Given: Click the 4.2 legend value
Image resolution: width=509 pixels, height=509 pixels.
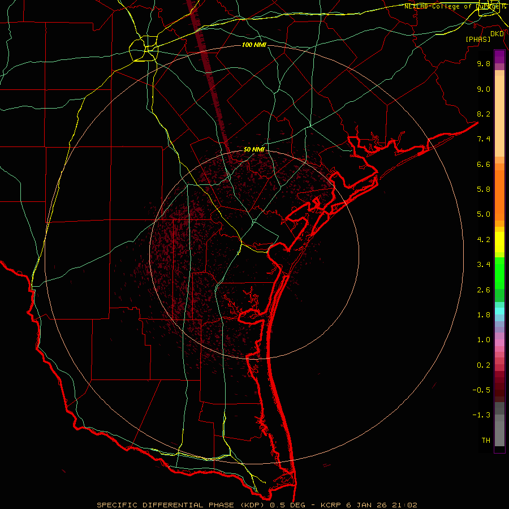Looking at the screenshot, I should click(484, 240).
